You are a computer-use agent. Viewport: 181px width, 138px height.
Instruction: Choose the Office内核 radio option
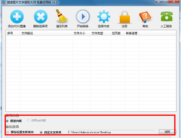(x=29, y=121)
